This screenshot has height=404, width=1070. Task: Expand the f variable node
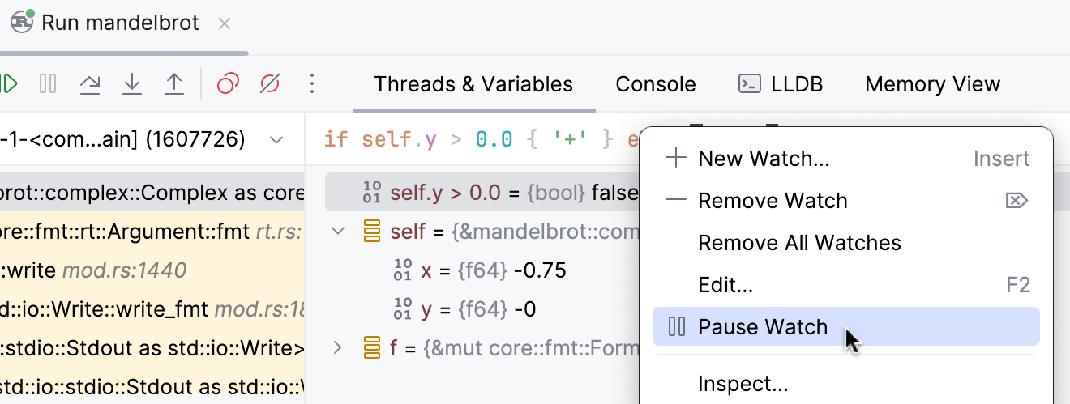[x=338, y=348]
